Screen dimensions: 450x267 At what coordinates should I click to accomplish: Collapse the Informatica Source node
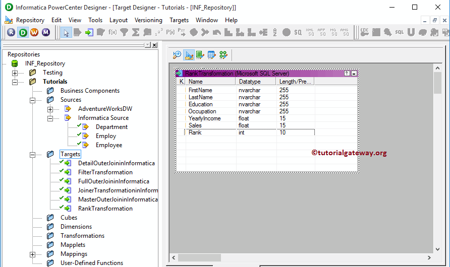[50, 118]
